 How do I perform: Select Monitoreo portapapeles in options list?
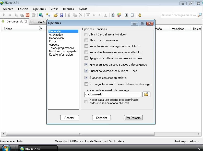click(63, 51)
